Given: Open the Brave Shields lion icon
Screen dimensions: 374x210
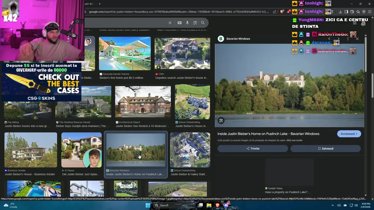Looking at the screenshot, I should [x=282, y=12].
